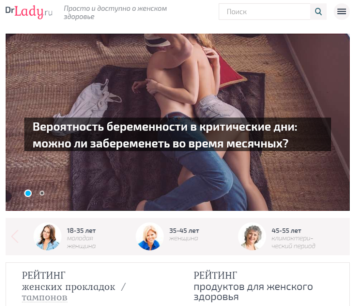Open the 35-45 лет blonde woman portrait

tap(150, 236)
